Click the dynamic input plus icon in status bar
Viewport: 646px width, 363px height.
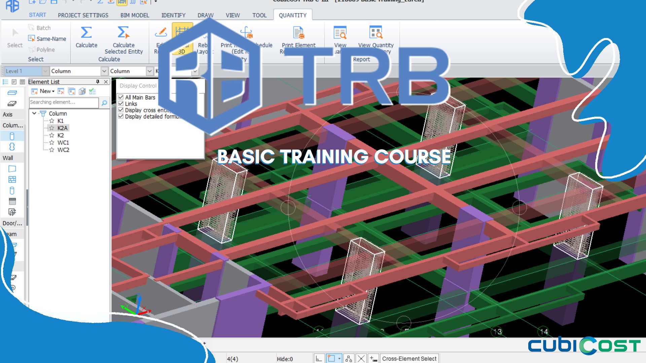pyautogui.click(x=373, y=359)
